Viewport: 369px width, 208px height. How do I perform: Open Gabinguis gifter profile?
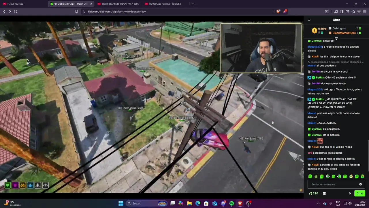point(339,28)
